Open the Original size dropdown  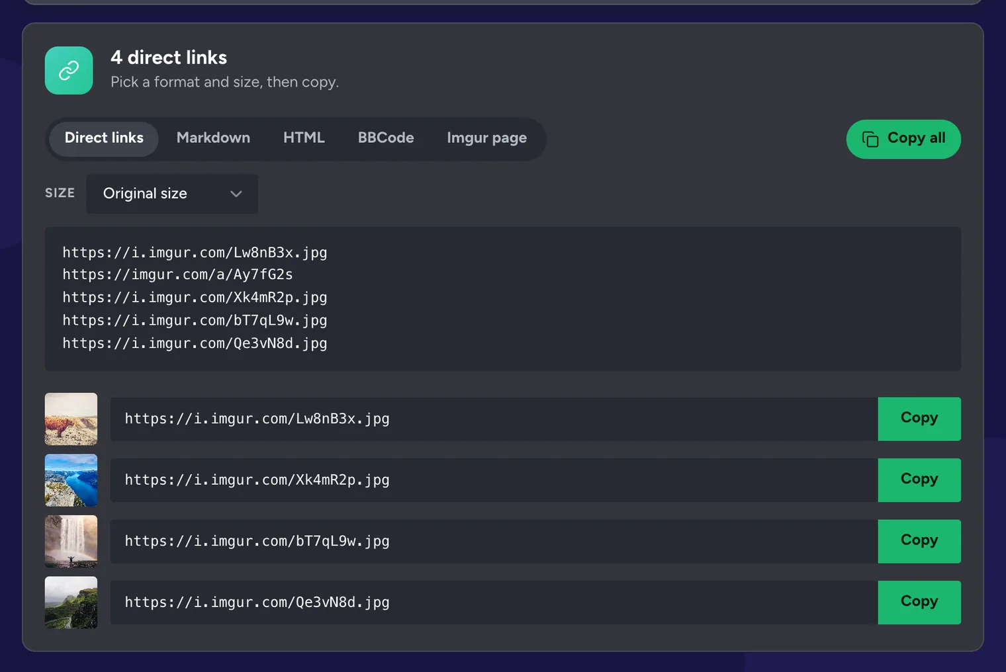pyautogui.click(x=172, y=193)
